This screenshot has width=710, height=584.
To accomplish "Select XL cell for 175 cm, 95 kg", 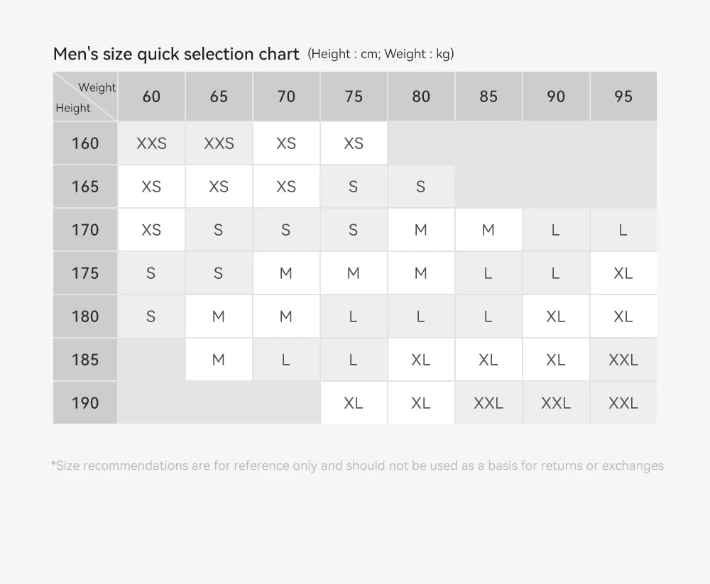I will pos(623,273).
